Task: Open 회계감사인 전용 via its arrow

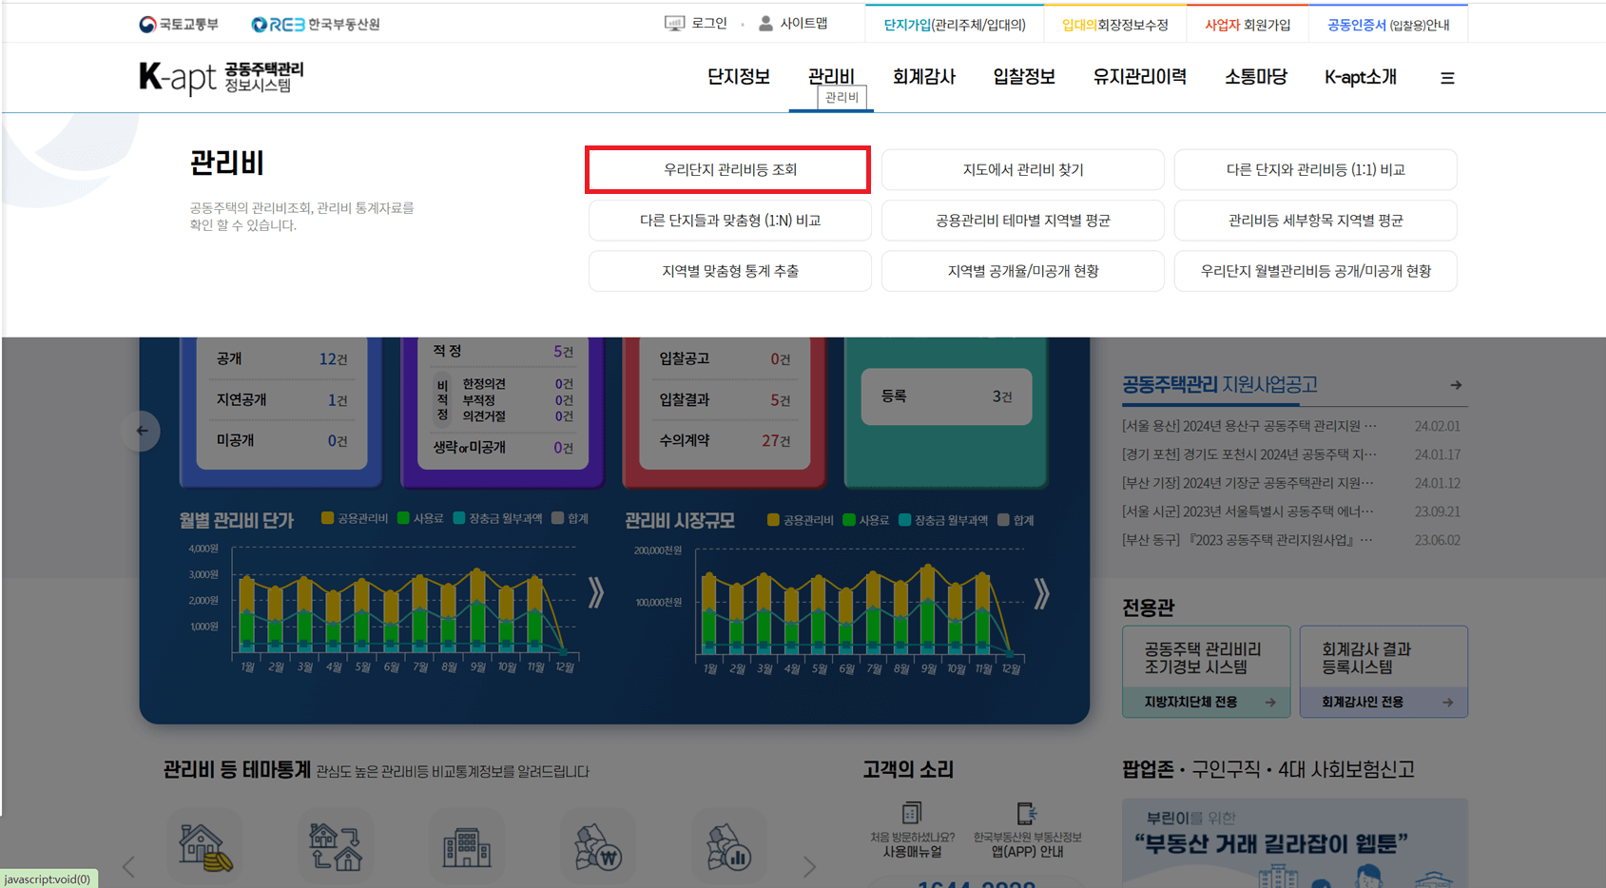Action: pyautogui.click(x=1448, y=702)
